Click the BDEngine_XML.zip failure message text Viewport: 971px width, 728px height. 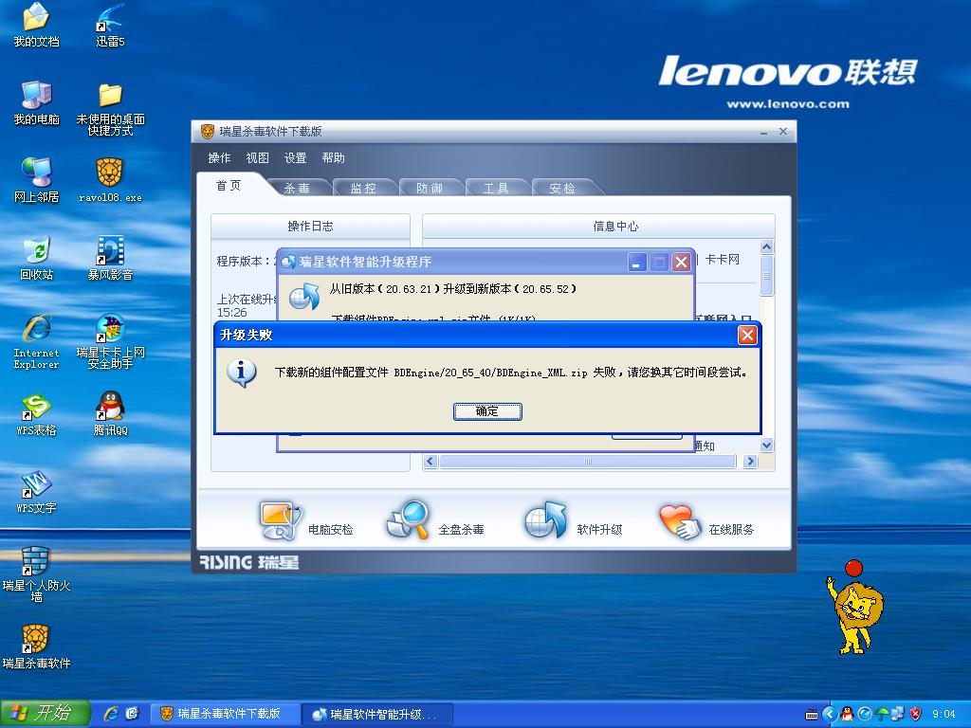tap(510, 373)
